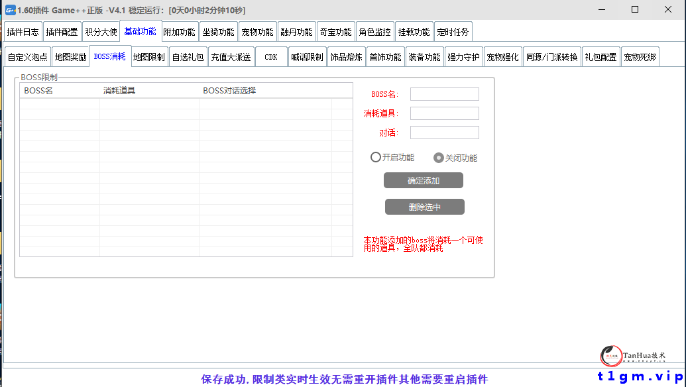The image size is (686, 387).
Task: Switch to the 插件配置 tab
Action: tap(63, 30)
